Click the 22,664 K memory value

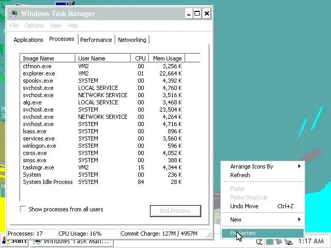(x=171, y=73)
